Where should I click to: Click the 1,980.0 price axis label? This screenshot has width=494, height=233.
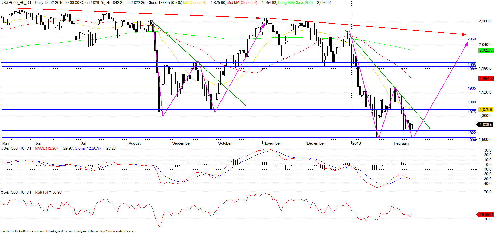point(485,68)
